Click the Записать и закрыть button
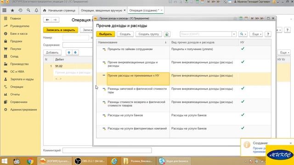 [61, 30]
